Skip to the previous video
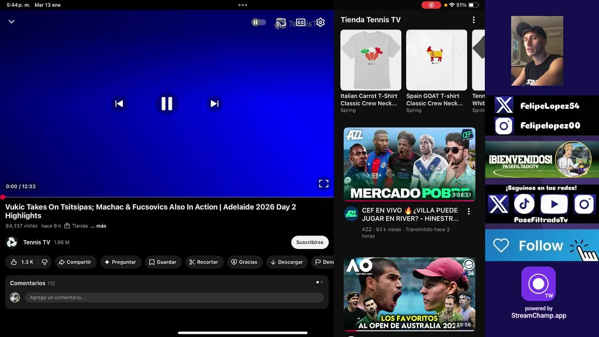The image size is (599, 337). (119, 104)
